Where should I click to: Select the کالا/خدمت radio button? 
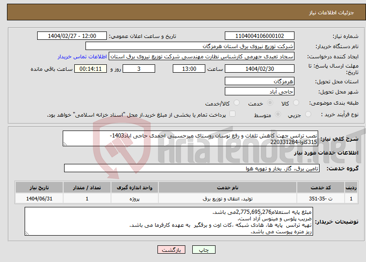236,103
